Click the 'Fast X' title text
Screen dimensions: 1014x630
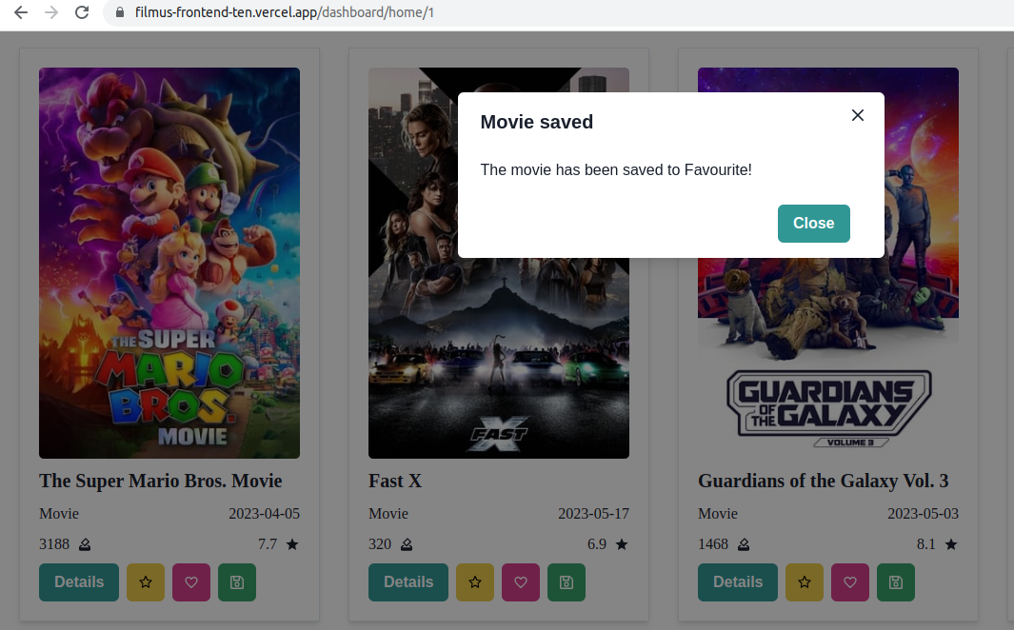click(x=395, y=481)
